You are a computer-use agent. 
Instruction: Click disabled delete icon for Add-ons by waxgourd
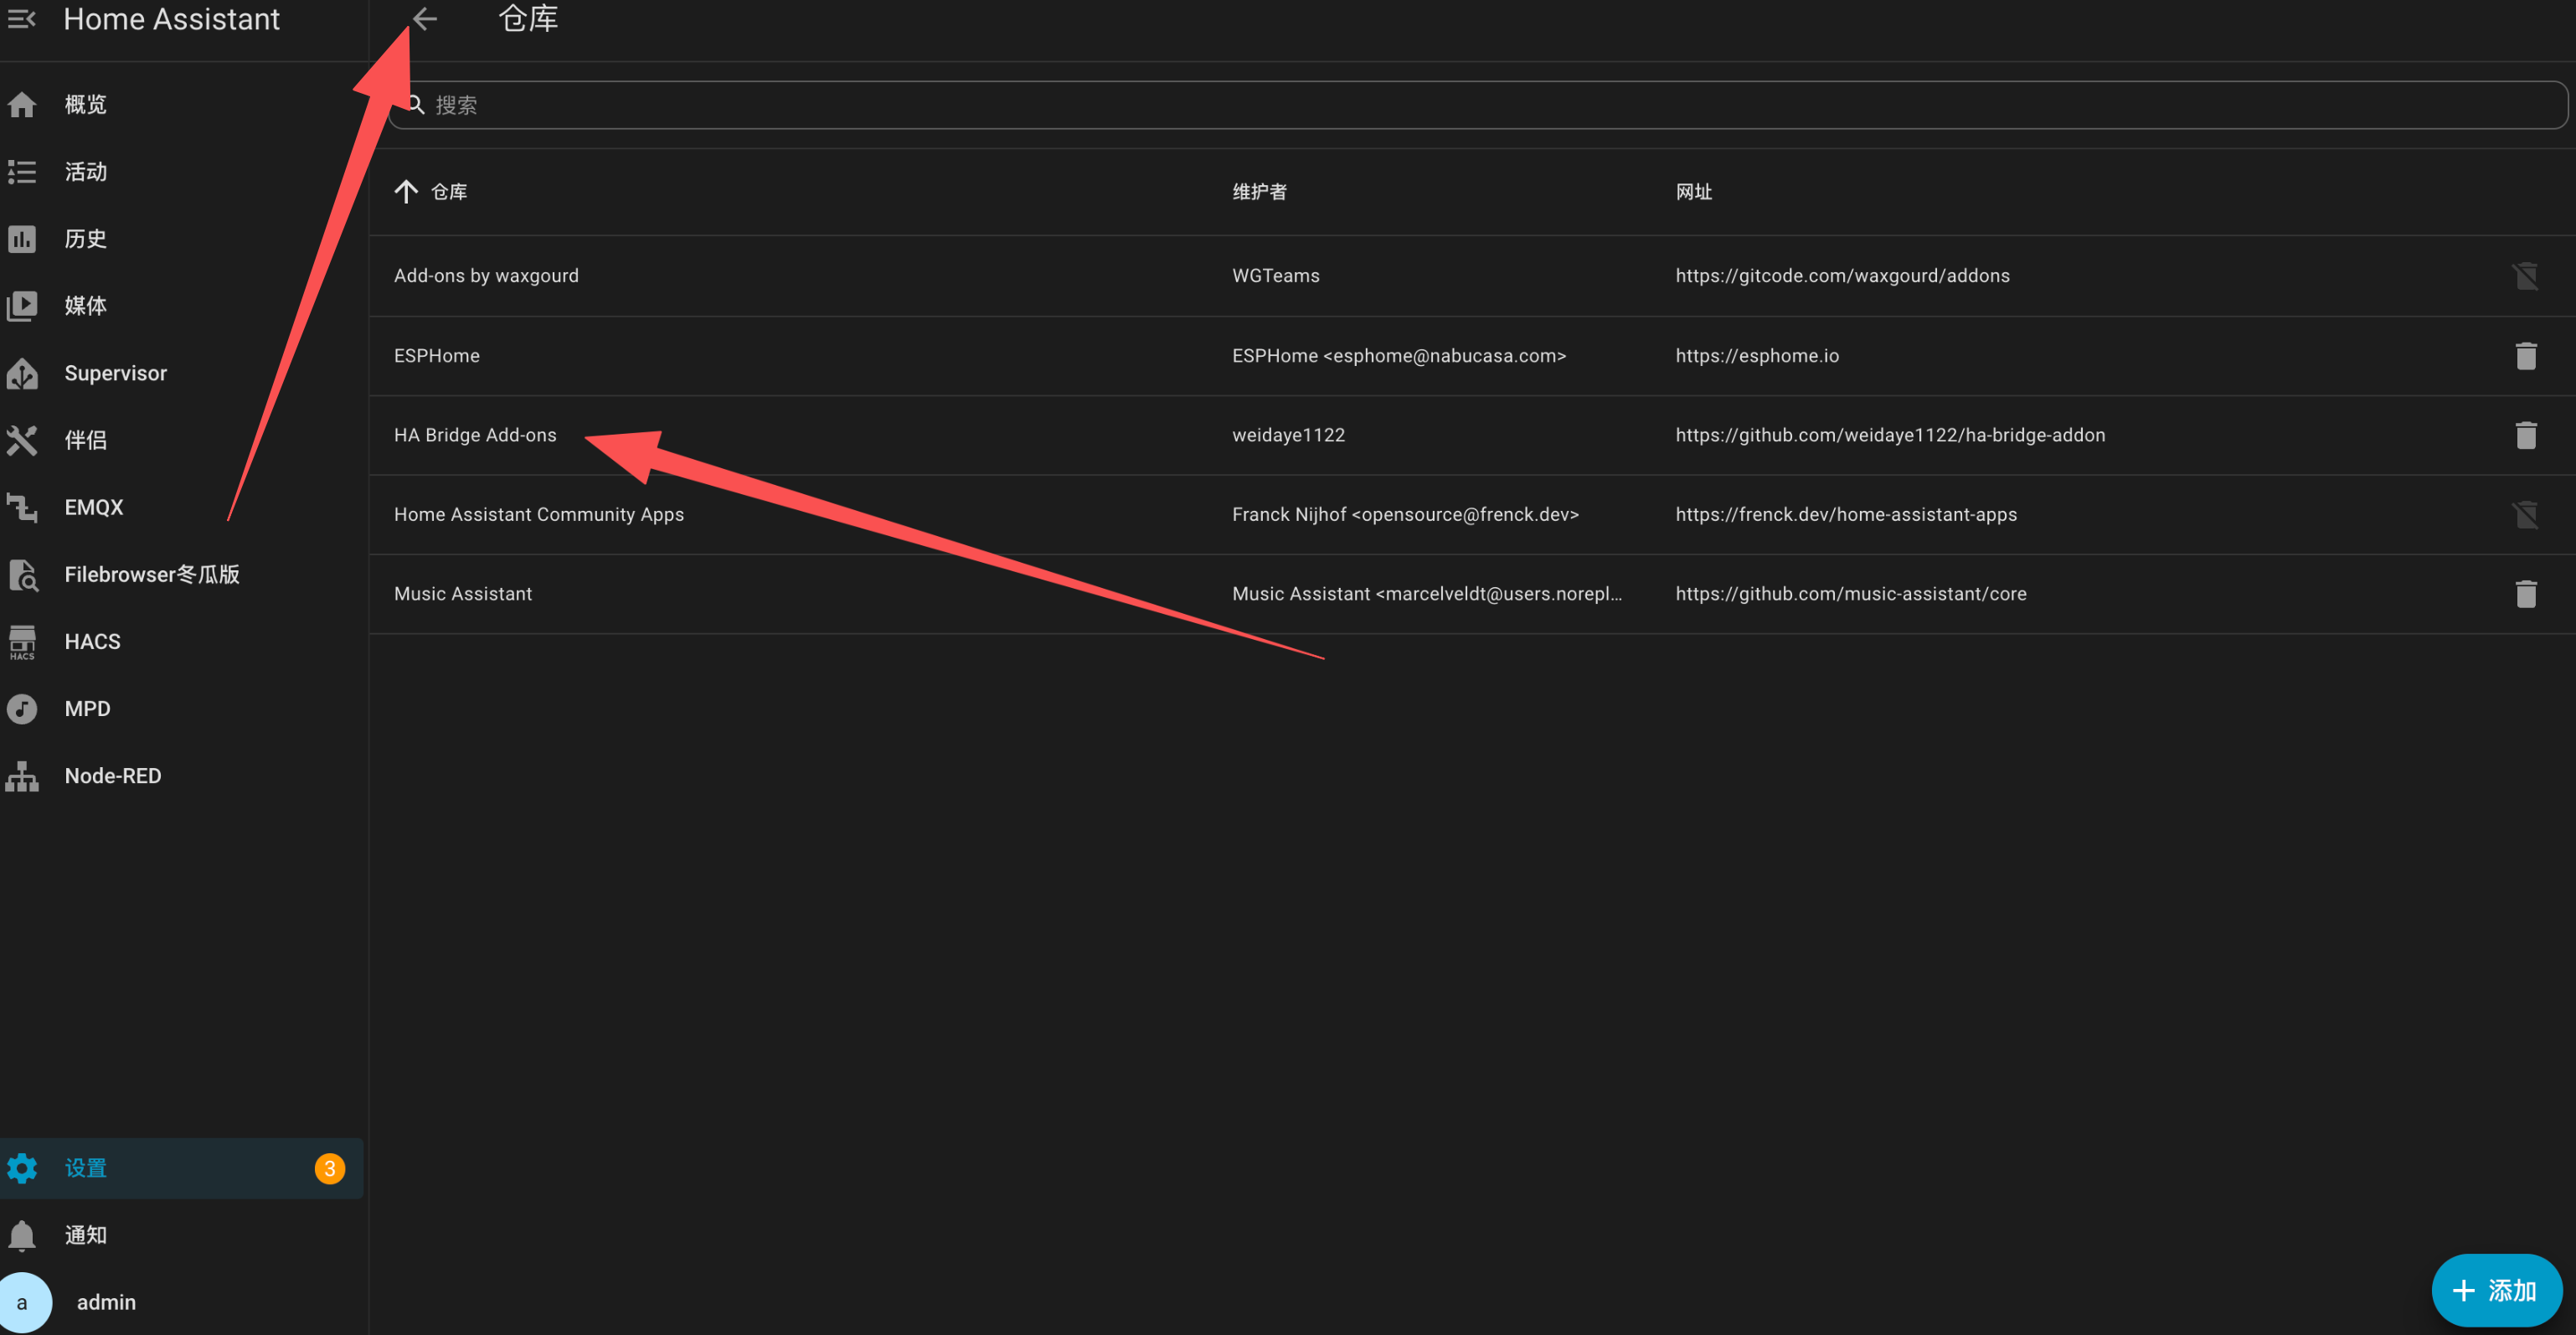pos(2525,276)
